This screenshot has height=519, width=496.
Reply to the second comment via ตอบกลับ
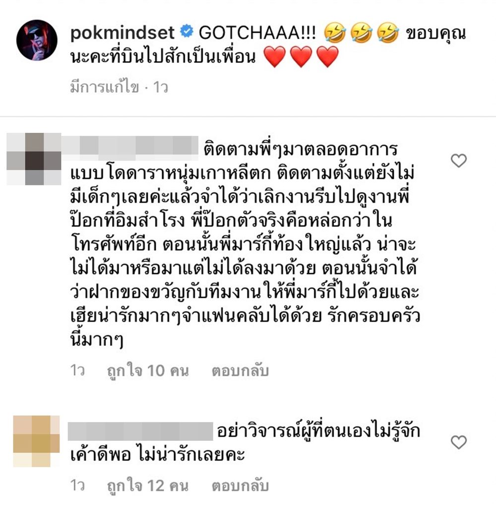[x=240, y=486]
